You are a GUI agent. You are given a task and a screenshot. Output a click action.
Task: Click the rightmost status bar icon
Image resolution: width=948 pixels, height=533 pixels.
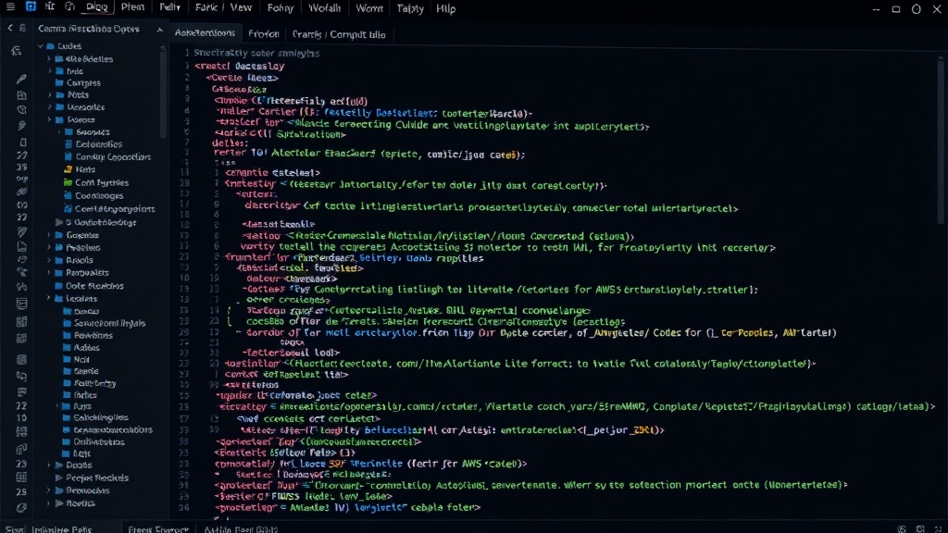[x=939, y=528]
